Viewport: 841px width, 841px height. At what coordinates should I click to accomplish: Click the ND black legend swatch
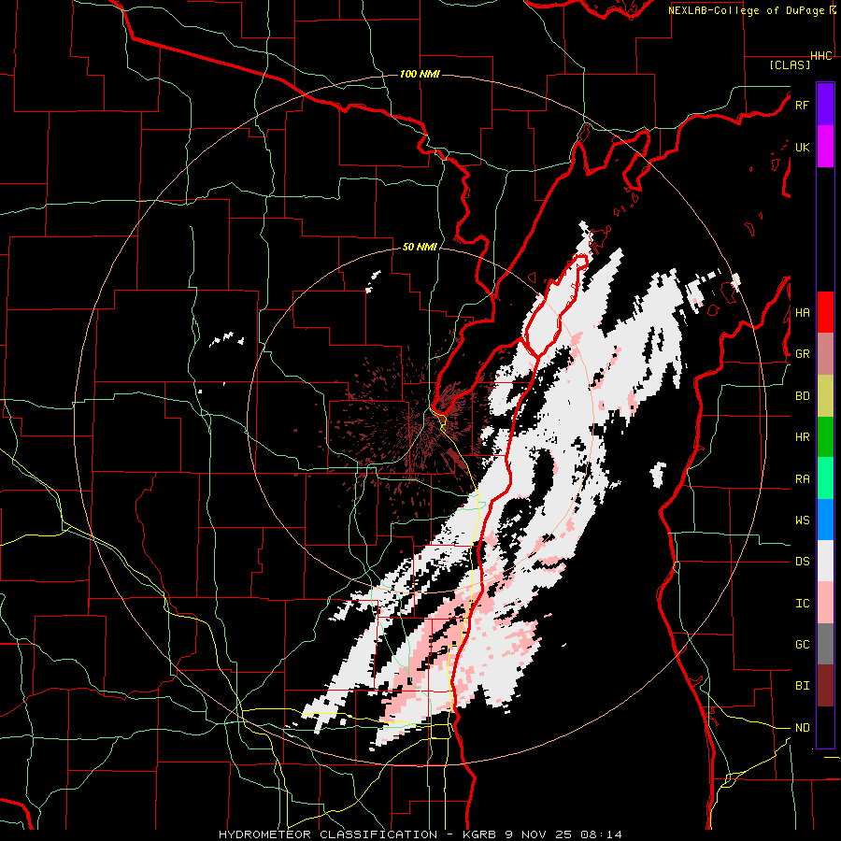coord(825,727)
